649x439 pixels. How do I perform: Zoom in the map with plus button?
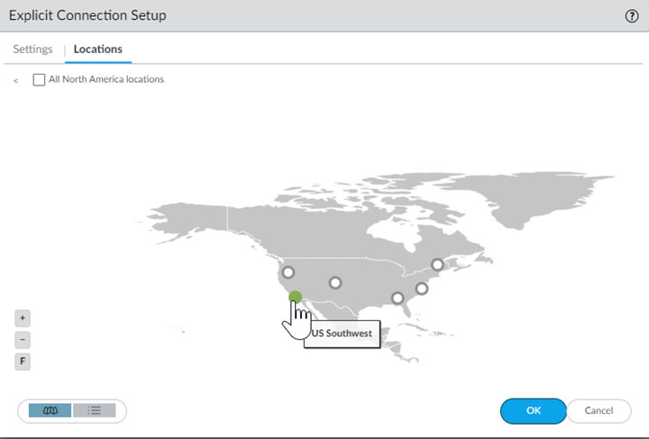click(x=23, y=318)
